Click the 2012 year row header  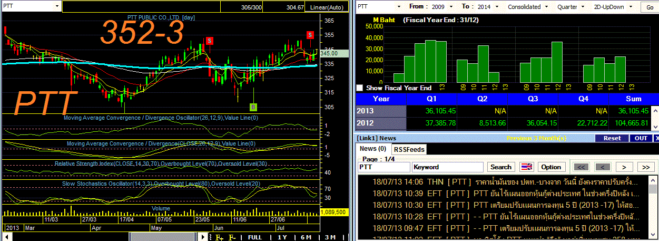point(381,124)
